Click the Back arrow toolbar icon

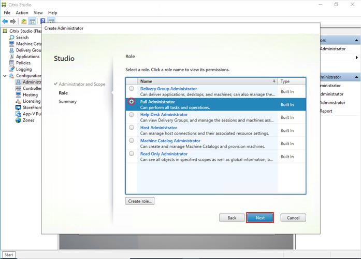pyautogui.click(x=5, y=21)
